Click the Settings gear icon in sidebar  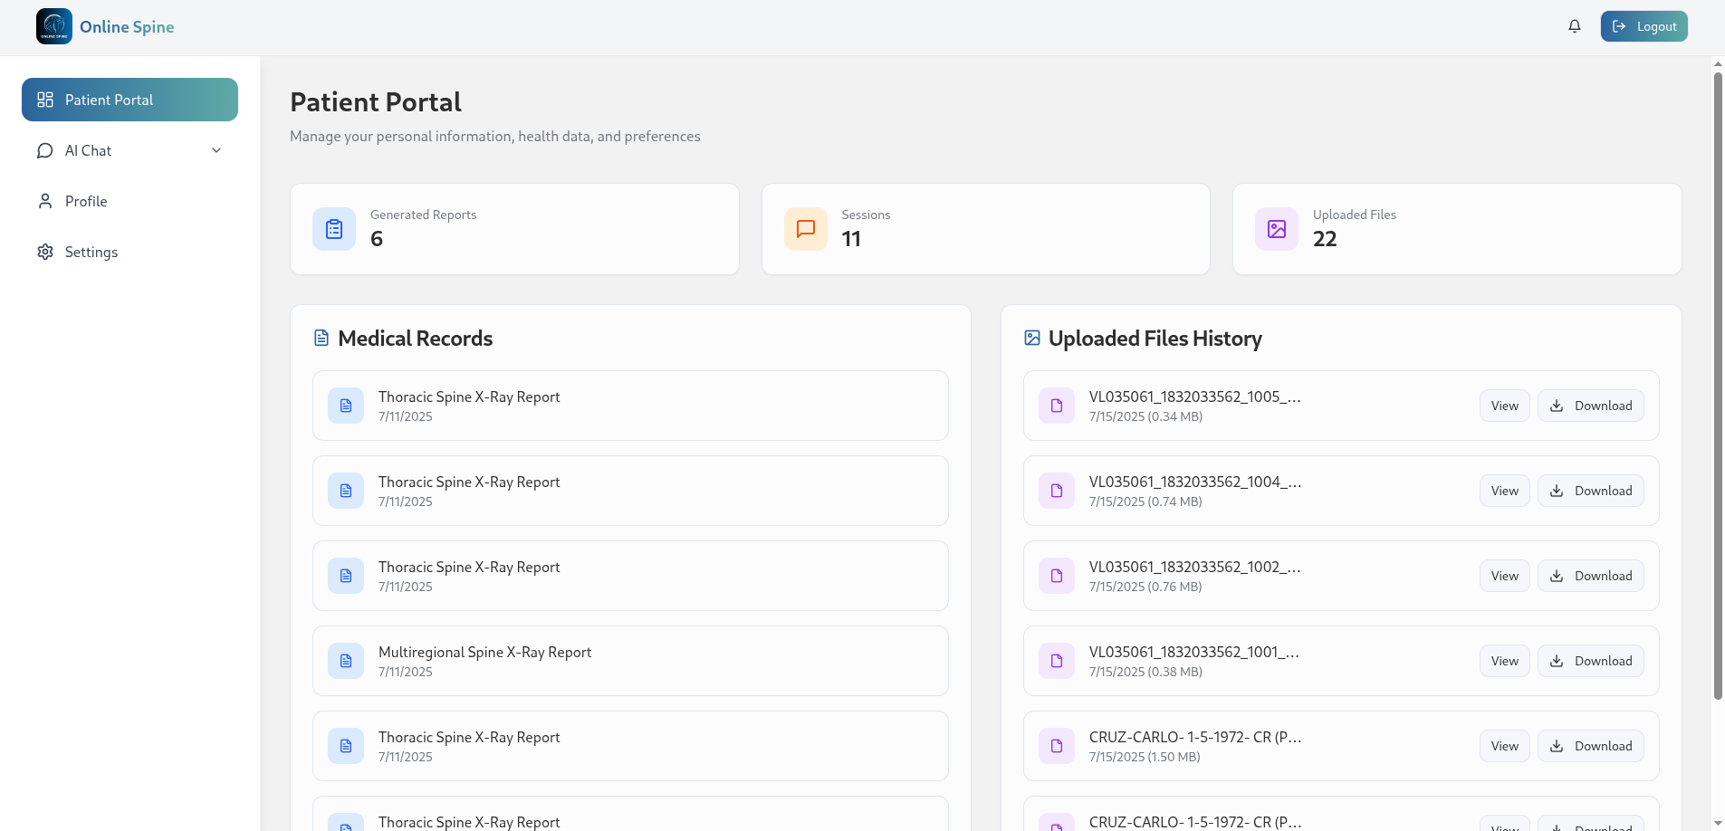tap(45, 252)
